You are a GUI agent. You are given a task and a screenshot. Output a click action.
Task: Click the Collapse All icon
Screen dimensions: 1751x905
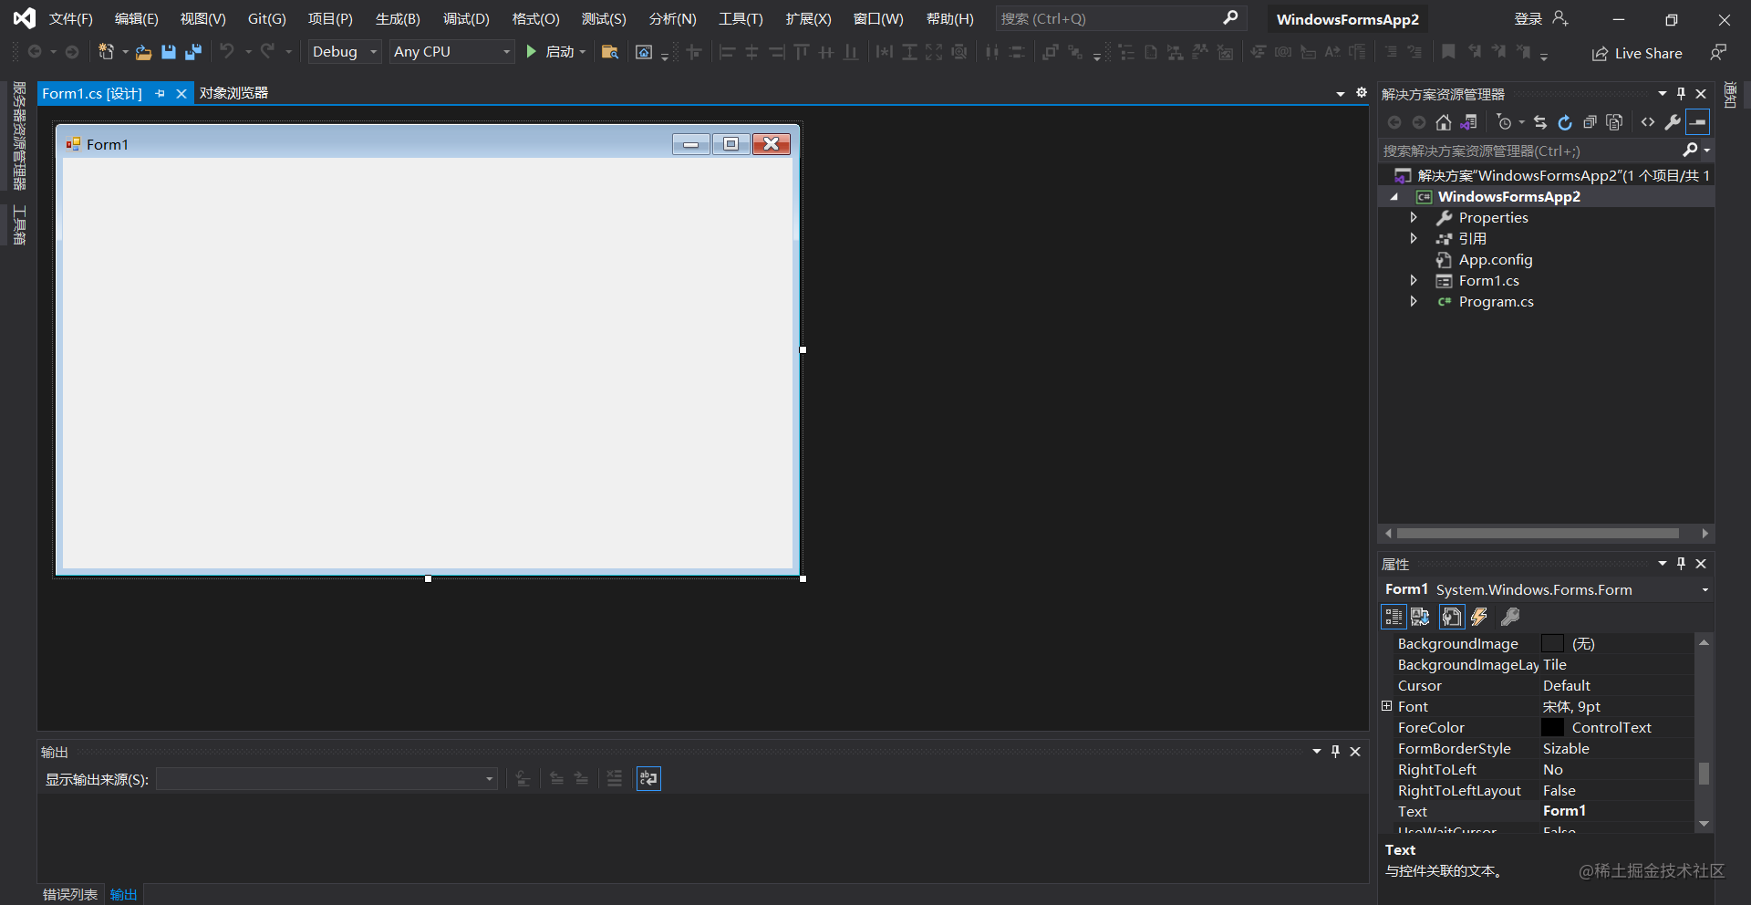[1590, 122]
